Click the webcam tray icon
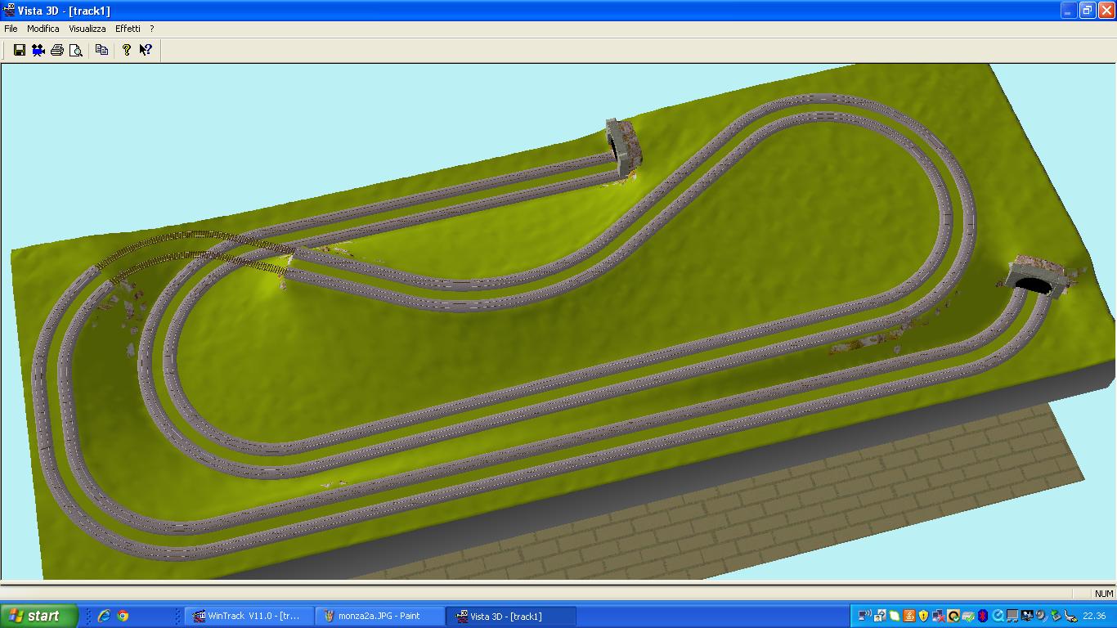 pos(1041,616)
